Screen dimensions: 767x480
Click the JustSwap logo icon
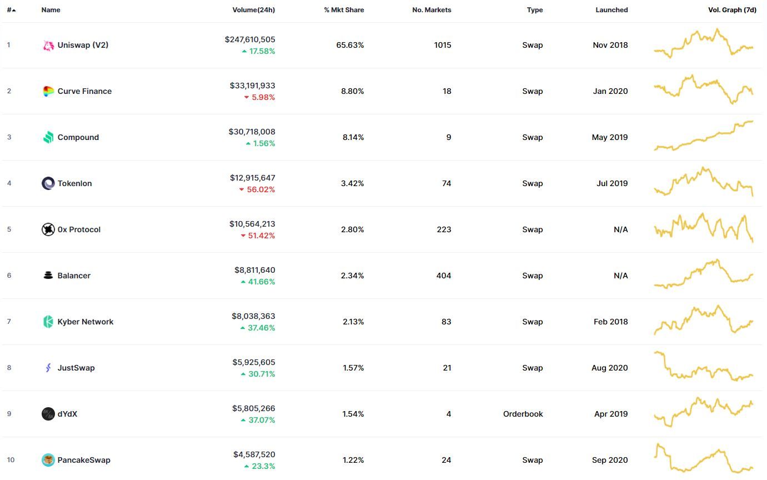48,368
